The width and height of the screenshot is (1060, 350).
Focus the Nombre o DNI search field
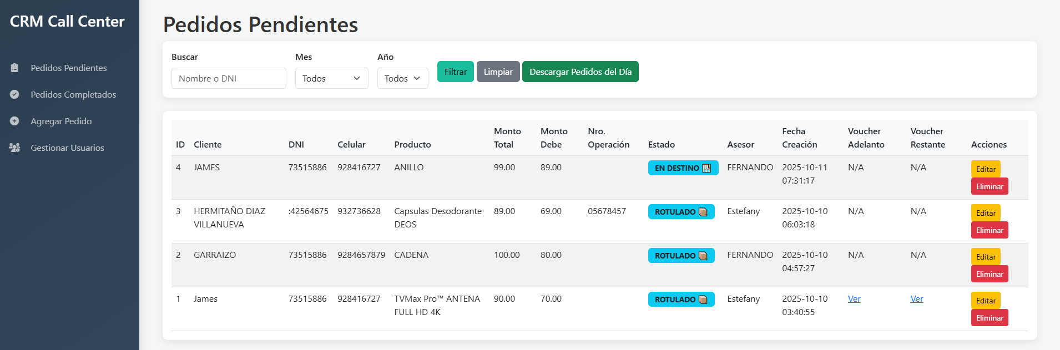click(229, 78)
